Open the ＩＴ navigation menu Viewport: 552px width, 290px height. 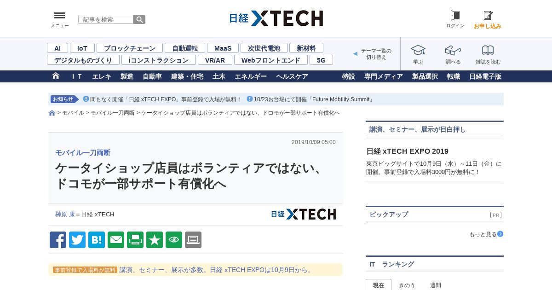coord(76,76)
